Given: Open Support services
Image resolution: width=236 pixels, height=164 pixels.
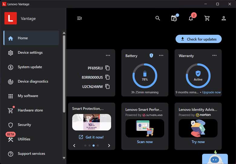Looking at the screenshot, I should (x=31, y=154).
